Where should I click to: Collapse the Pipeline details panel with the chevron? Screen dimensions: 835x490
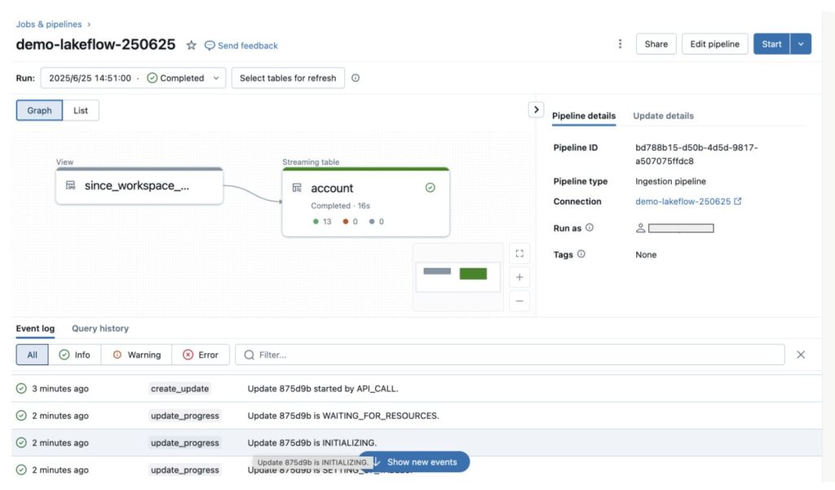pos(537,108)
